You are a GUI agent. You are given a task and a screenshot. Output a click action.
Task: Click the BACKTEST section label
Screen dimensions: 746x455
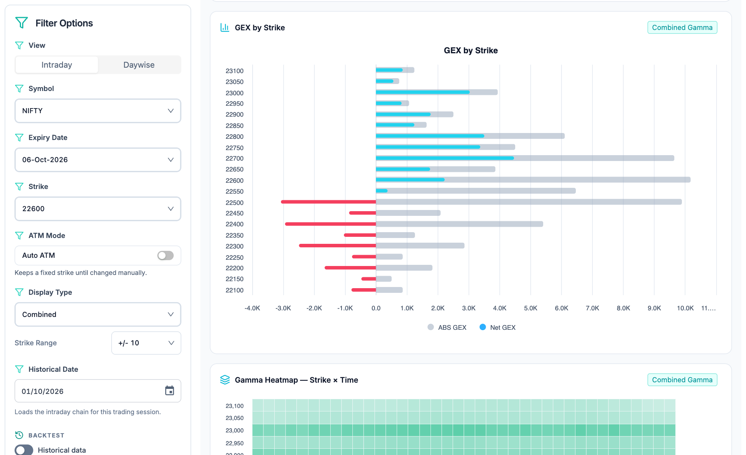(x=46, y=435)
